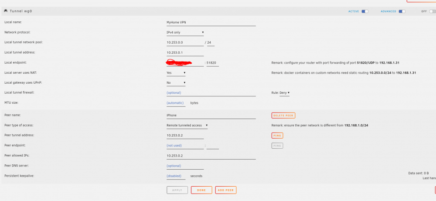
Task: Click the Peer DNS server field
Action: pyautogui.click(x=185, y=166)
